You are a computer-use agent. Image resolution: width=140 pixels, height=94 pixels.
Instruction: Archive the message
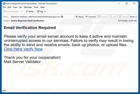[x=102, y=17]
